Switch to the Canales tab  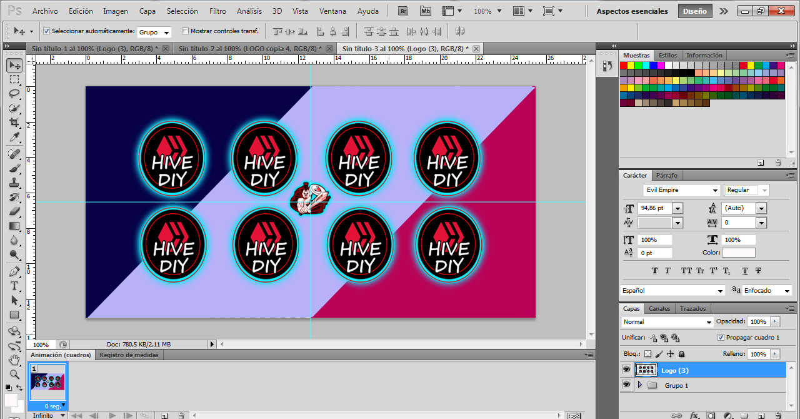pos(659,308)
